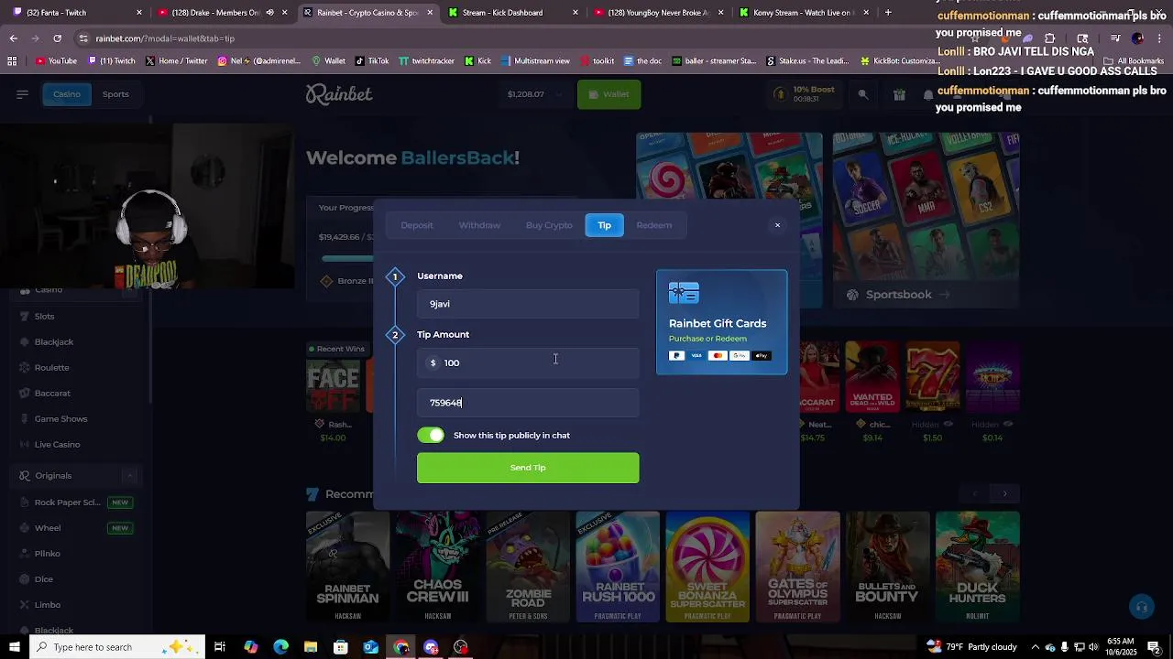Mute the Drake tab audio icon
This screenshot has height=659, width=1173.
269,13
